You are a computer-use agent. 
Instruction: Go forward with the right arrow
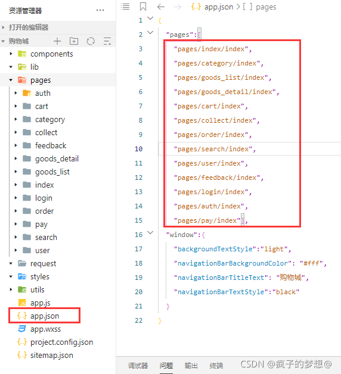[178, 7]
